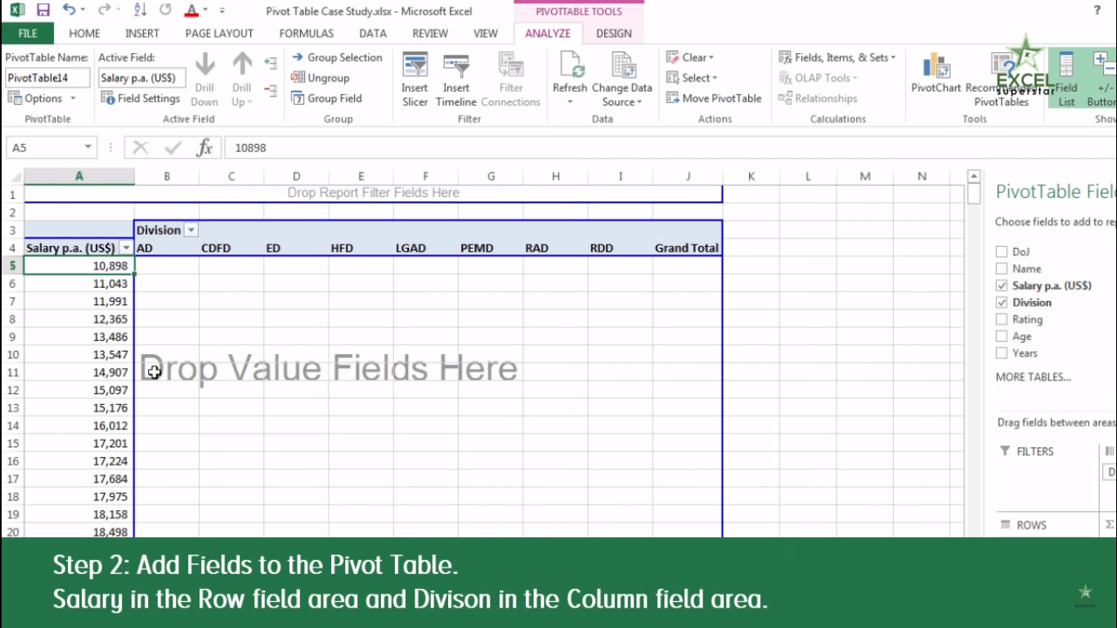Click Group Selection command
The image size is (1117, 628).
(x=337, y=57)
